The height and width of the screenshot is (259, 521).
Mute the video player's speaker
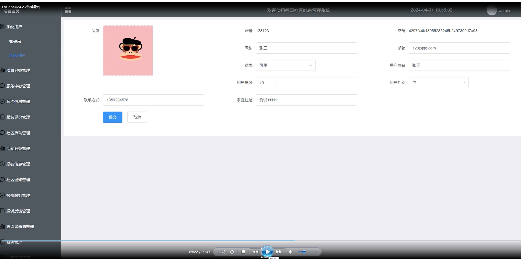click(x=290, y=252)
